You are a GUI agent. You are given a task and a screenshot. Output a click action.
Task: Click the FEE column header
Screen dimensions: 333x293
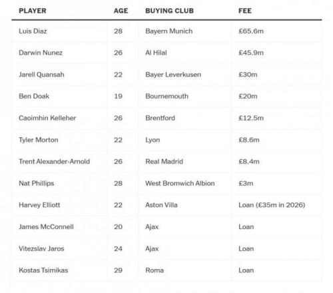click(x=245, y=11)
